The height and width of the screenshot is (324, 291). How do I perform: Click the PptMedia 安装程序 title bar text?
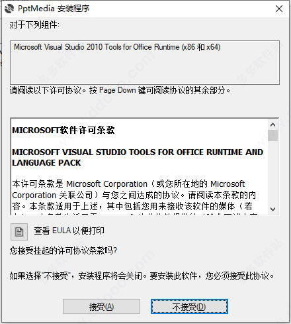pos(54,9)
